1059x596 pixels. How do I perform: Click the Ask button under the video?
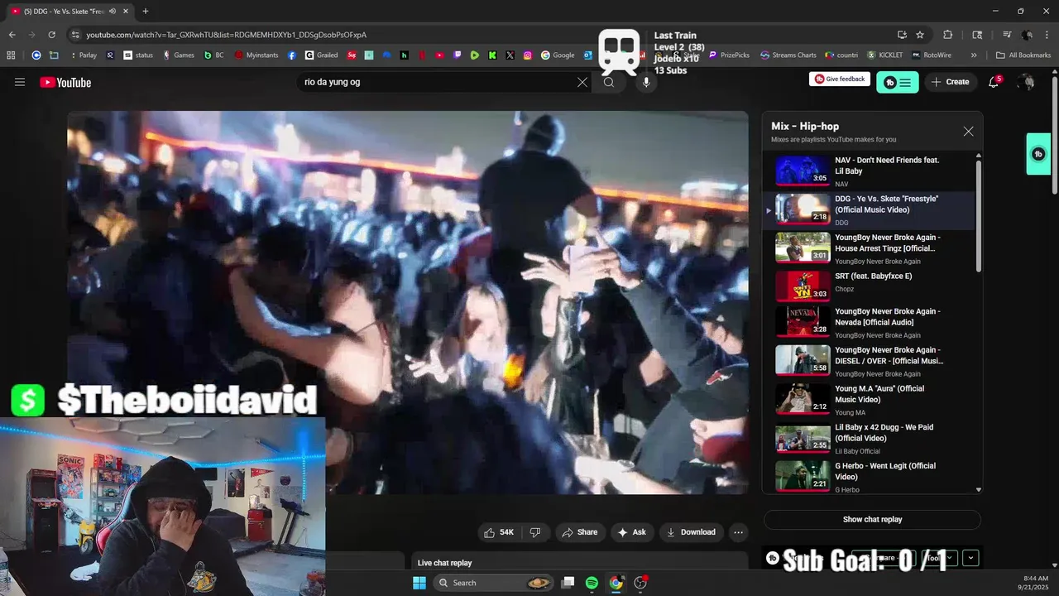(x=632, y=532)
